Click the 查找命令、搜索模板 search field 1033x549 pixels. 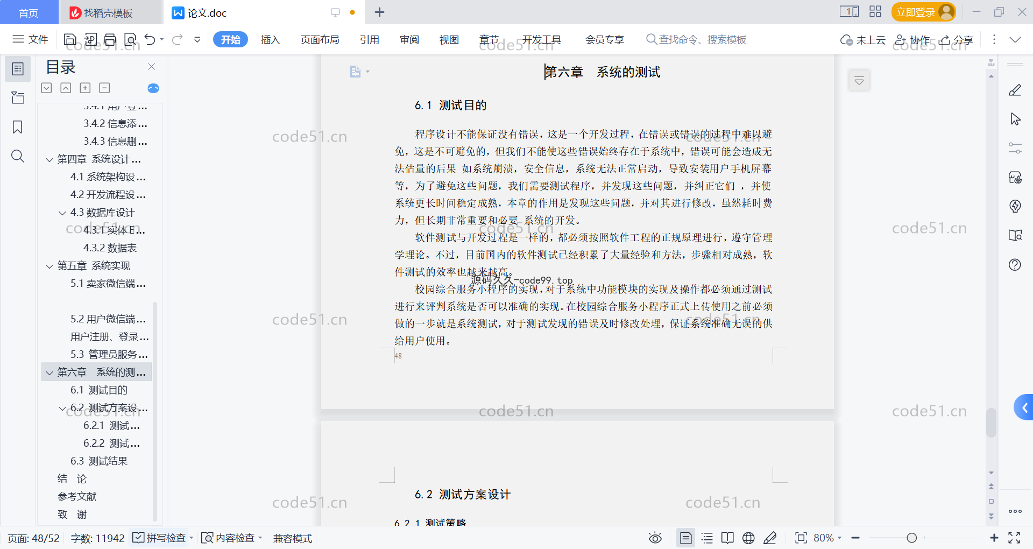pos(697,39)
